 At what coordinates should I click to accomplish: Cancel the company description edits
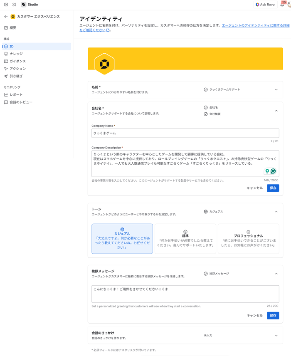[254, 188]
